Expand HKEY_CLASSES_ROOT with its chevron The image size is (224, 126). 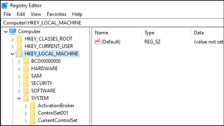(x=12, y=39)
